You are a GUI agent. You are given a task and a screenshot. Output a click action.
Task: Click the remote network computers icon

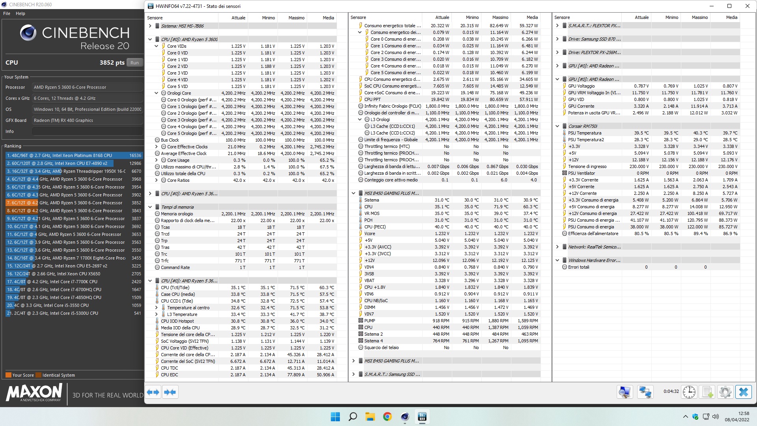pyautogui.click(x=645, y=392)
